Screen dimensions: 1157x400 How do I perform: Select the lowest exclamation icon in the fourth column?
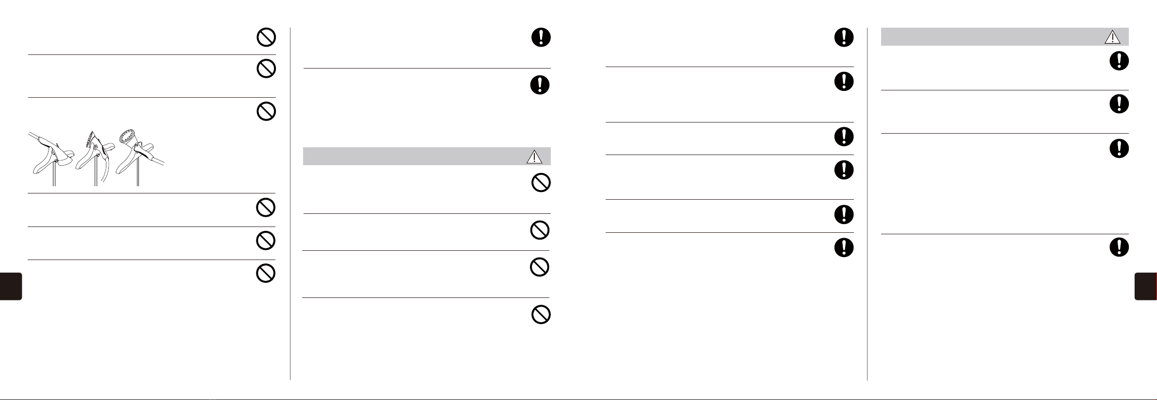[1119, 247]
